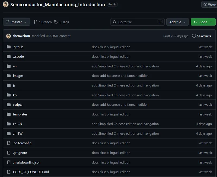Open the chenwei810 author link
The width and height of the screenshot is (217, 177).
[21, 36]
